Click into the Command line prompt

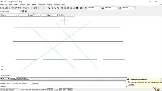tap(63, 86)
